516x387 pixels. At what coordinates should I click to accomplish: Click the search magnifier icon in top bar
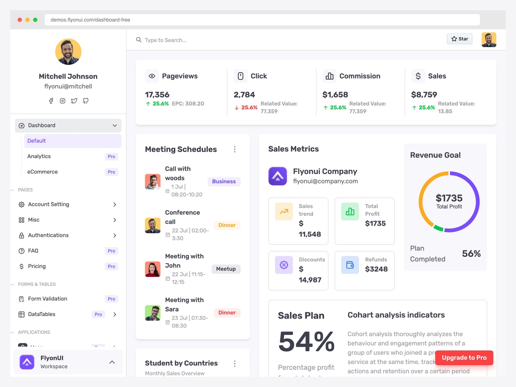[x=139, y=40]
